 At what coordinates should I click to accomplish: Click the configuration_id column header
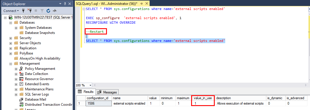click(98, 98)
